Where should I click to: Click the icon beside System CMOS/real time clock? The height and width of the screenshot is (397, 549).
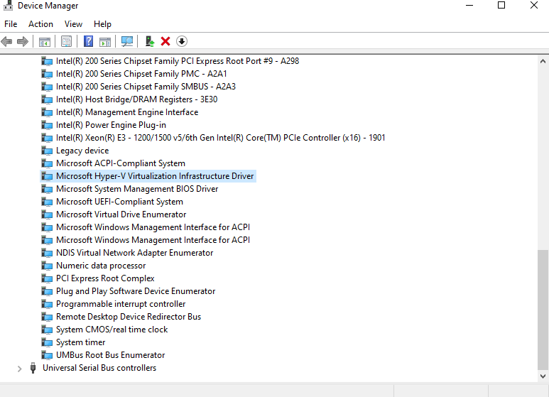point(47,330)
